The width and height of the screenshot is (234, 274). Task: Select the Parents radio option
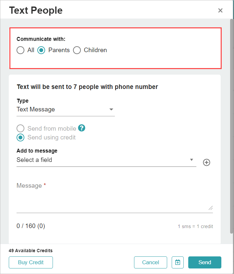point(41,50)
